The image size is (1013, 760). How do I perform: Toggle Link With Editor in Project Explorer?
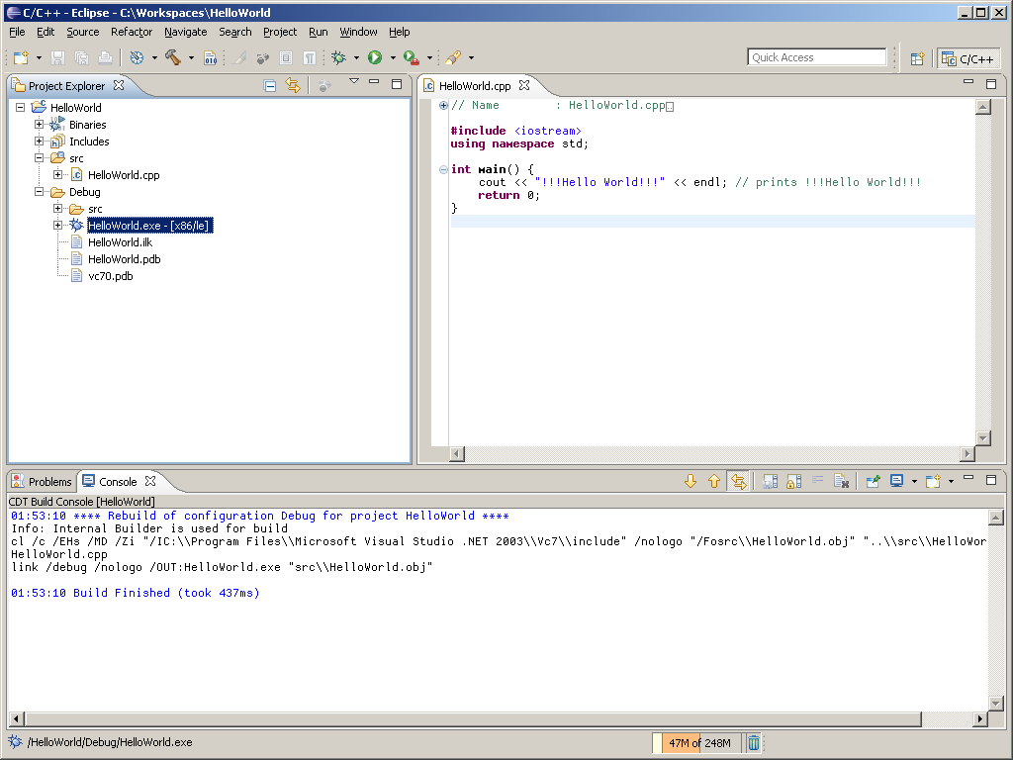coord(294,86)
